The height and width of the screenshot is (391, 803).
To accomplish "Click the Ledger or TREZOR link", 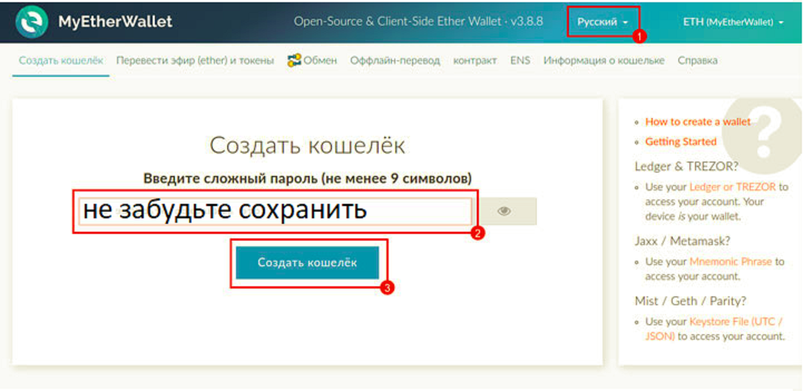I will click(x=732, y=187).
